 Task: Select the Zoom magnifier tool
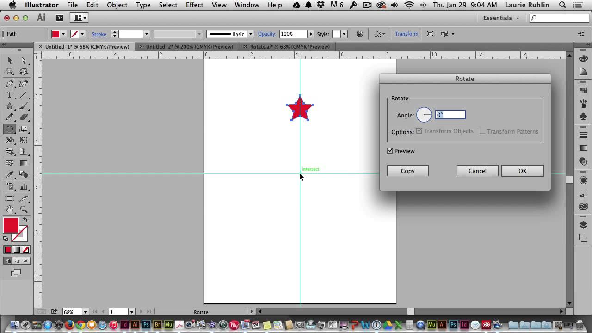click(x=24, y=210)
